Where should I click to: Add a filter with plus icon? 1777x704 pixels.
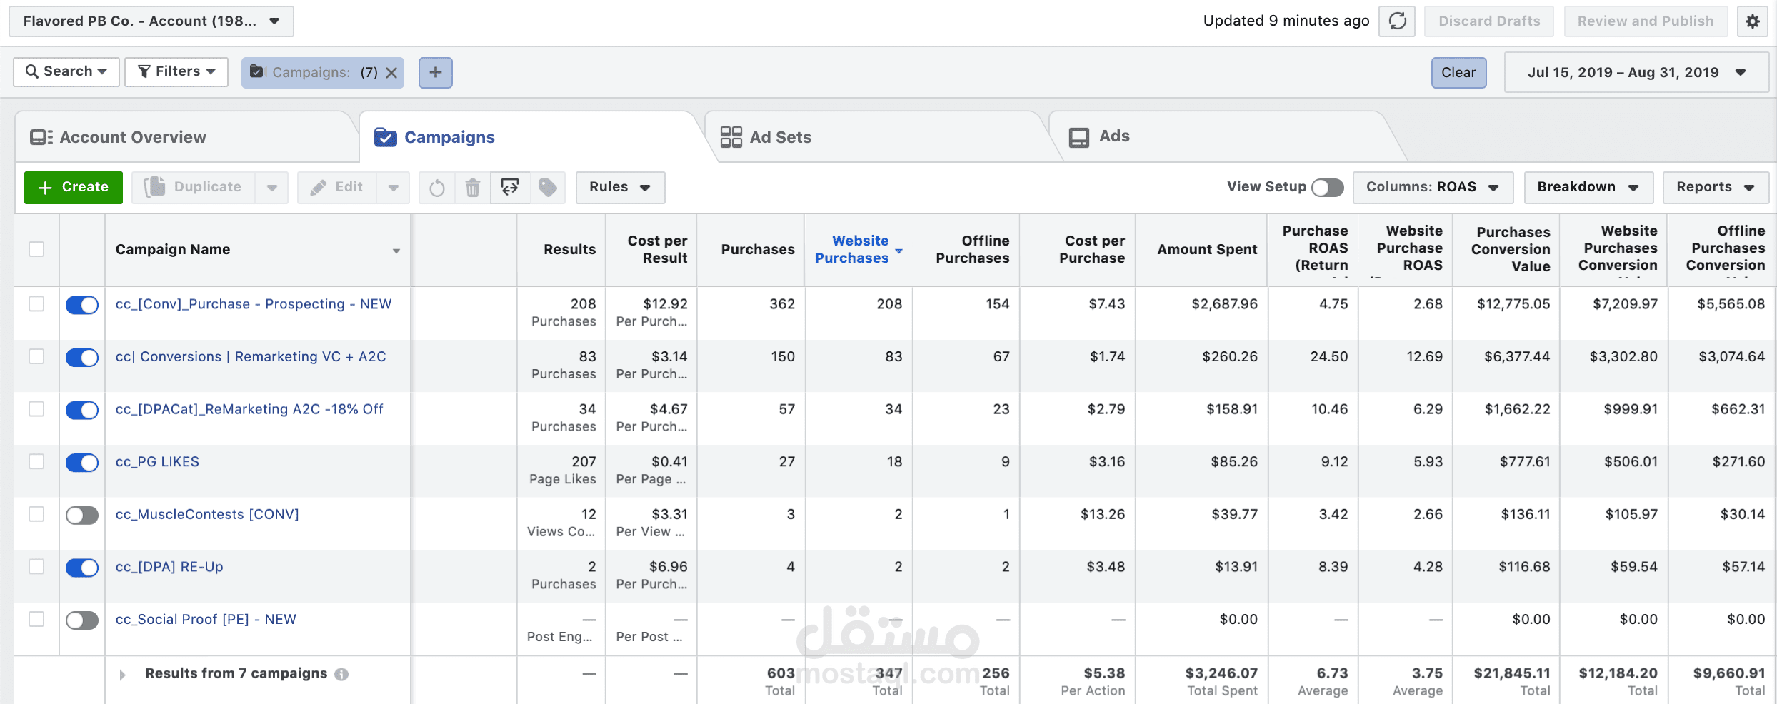[436, 72]
